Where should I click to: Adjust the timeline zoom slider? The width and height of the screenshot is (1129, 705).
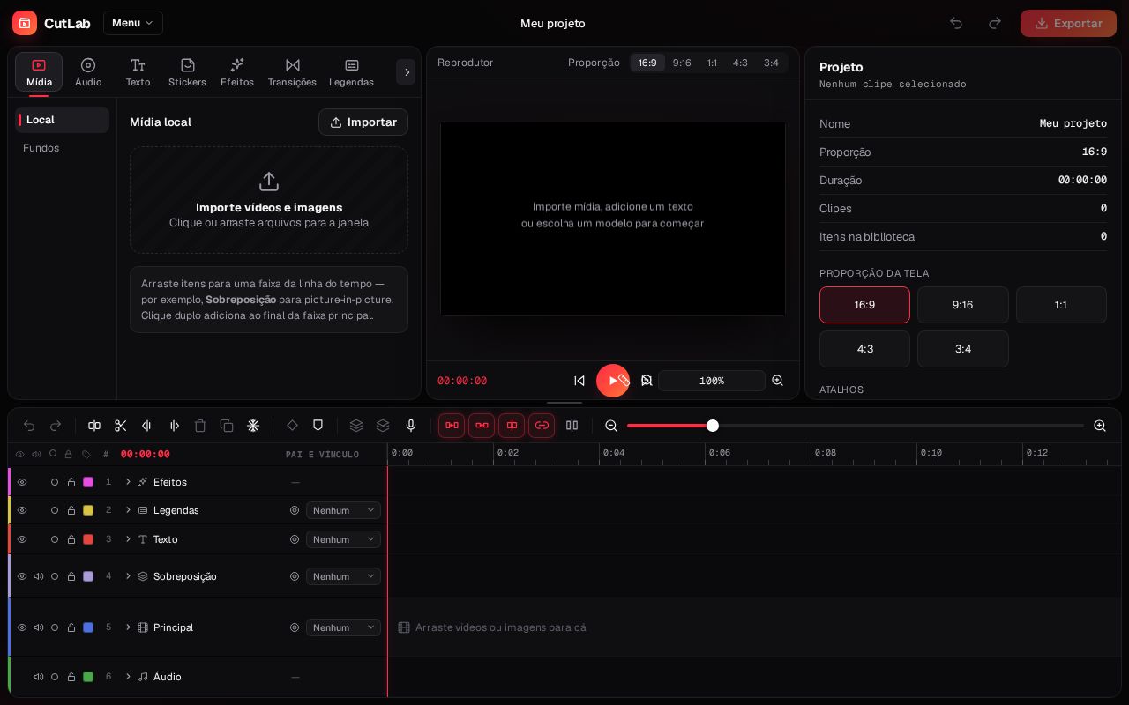tap(713, 426)
